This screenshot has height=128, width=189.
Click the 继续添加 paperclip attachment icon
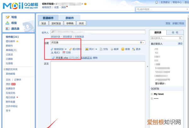[52, 49]
